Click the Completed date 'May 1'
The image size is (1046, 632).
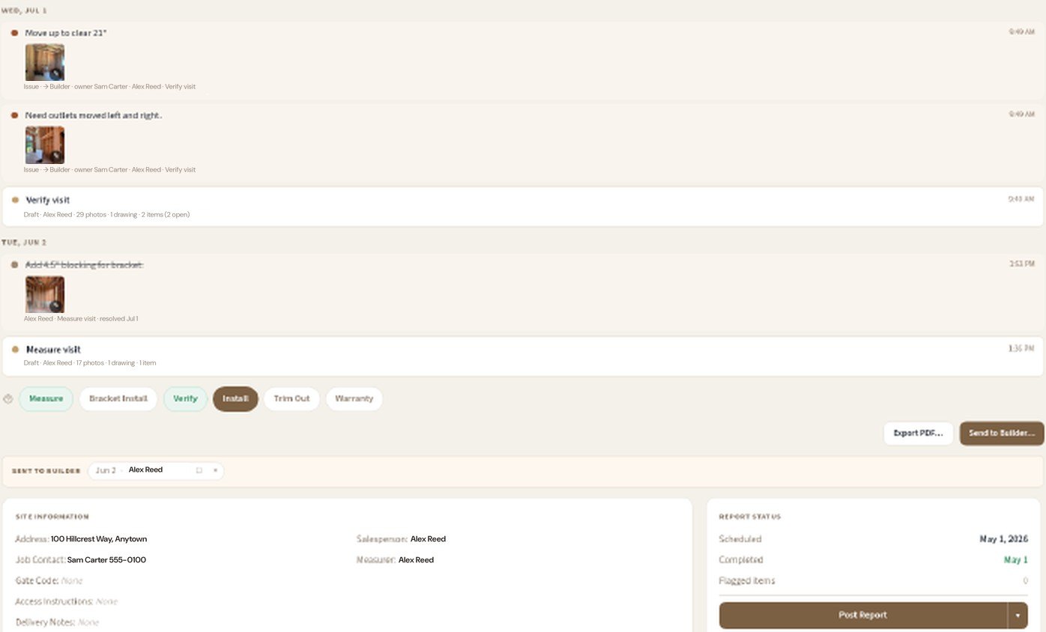pos(1016,560)
